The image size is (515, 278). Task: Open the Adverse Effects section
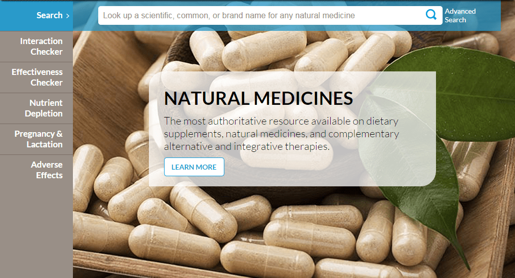[36, 170]
